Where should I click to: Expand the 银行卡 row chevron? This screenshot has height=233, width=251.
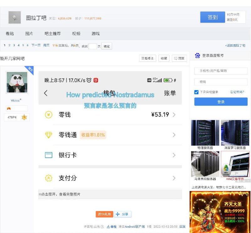click(174, 155)
